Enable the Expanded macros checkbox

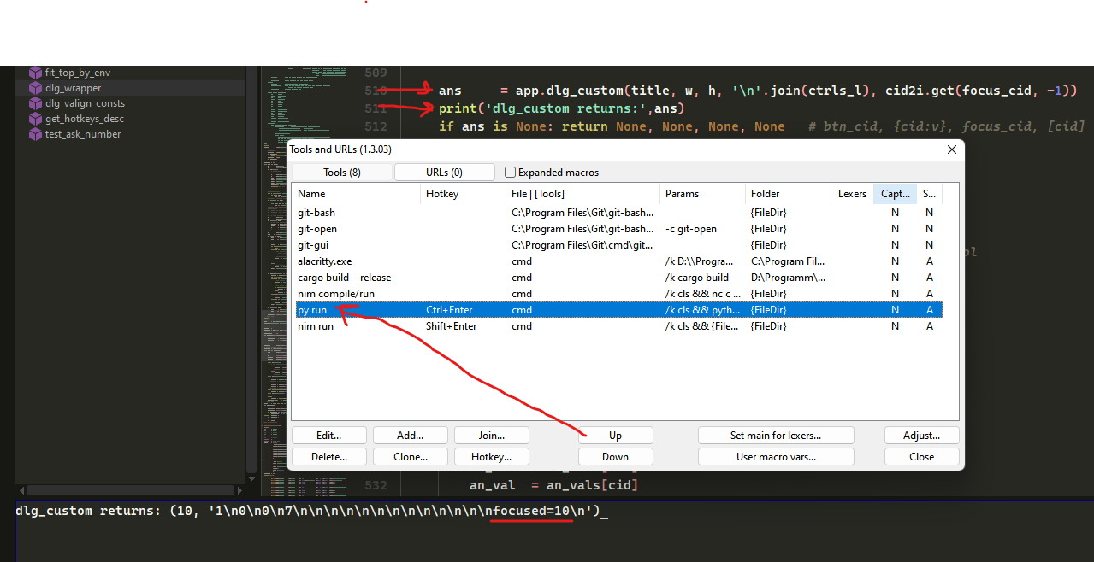(x=509, y=172)
